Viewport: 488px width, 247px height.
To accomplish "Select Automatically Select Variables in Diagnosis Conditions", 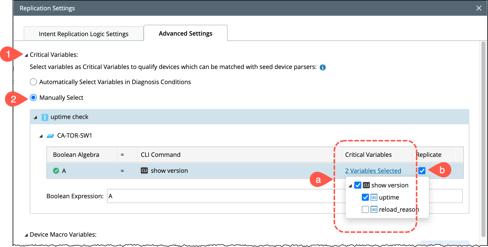I will (33, 82).
